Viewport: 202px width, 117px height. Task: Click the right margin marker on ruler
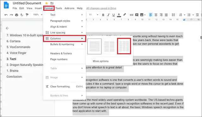pos(184,20)
